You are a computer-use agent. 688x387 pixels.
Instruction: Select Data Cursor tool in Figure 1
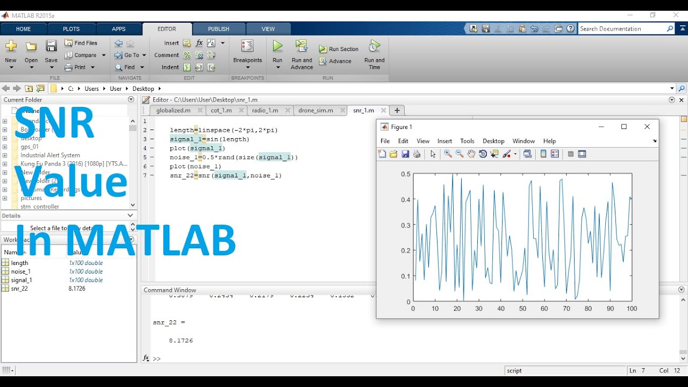(x=494, y=154)
